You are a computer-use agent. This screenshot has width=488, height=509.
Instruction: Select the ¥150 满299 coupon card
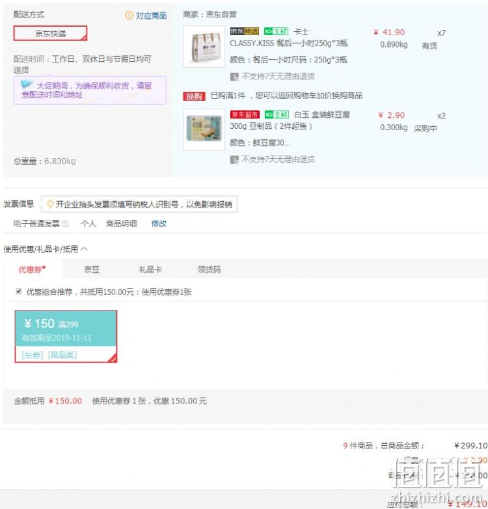[66, 336]
